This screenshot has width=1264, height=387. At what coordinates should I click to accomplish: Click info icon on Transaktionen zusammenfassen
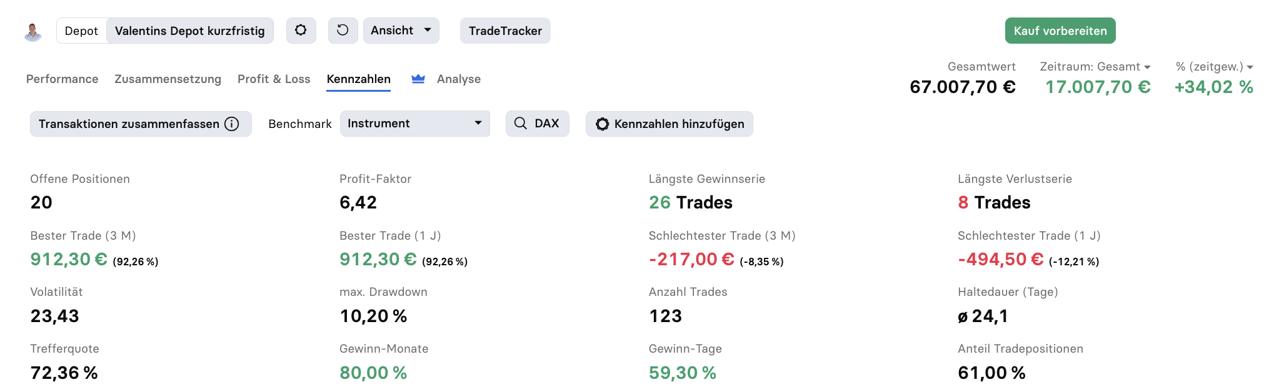[x=232, y=124]
